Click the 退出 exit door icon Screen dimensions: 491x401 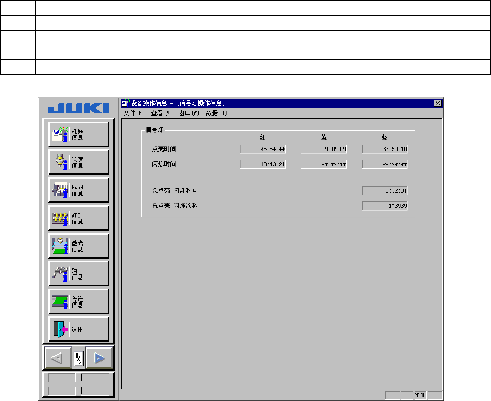pyautogui.click(x=60, y=329)
